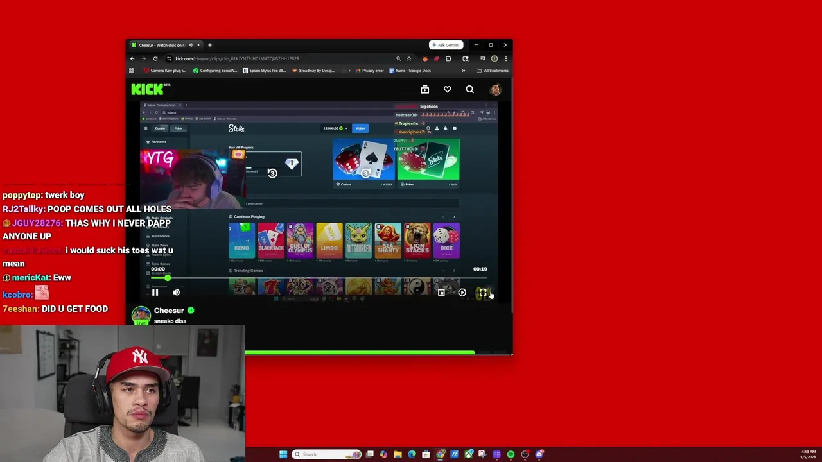This screenshot has width=822, height=462.
Task: Click the Windows taskbar Search box
Action: coord(326,454)
